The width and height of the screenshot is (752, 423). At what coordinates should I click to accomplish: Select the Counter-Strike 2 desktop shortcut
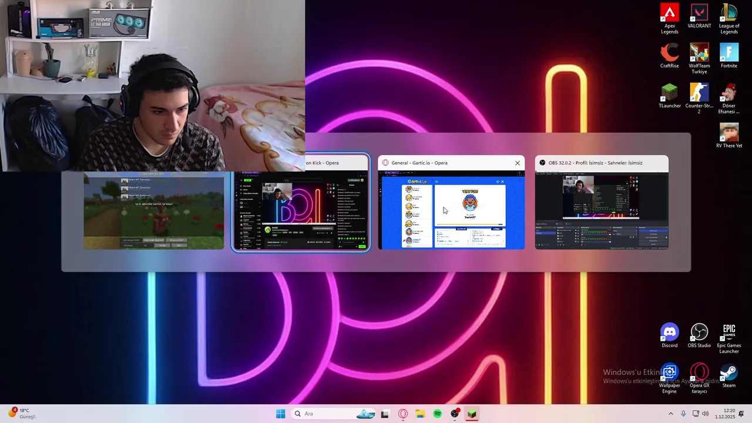click(x=699, y=99)
